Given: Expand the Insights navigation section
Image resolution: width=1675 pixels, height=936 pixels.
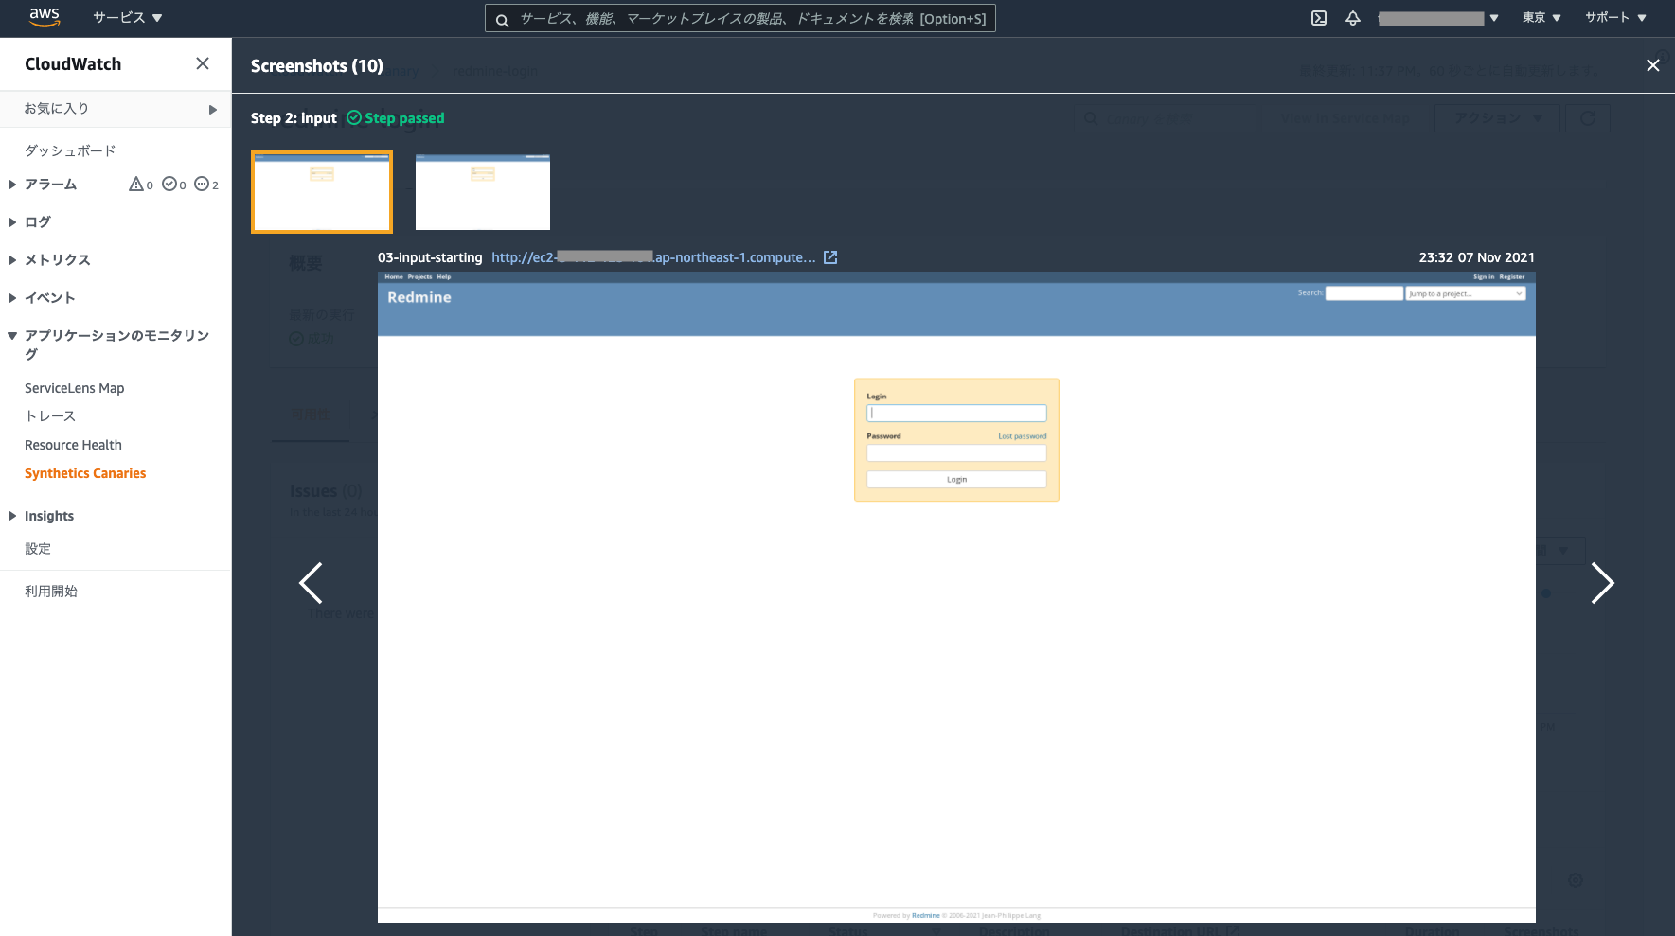Looking at the screenshot, I should (12, 516).
